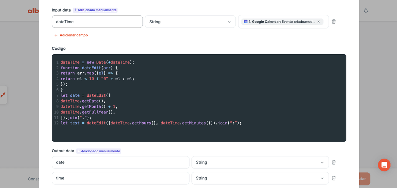The height and width of the screenshot is (188, 397).
Task: Delete the date output row
Action: 333,162
